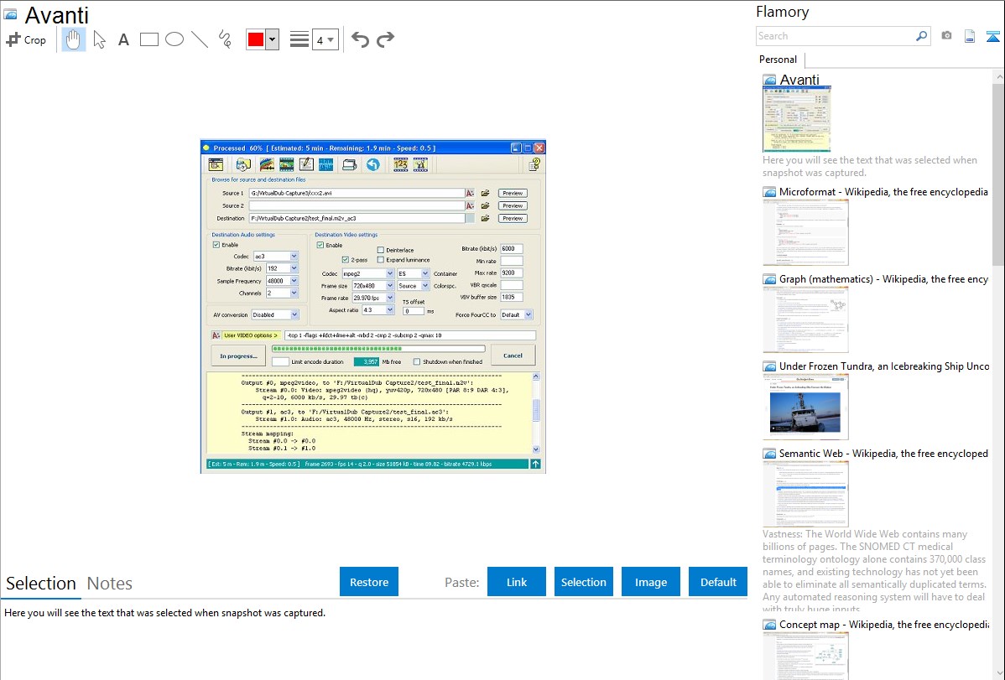Click the up arrow in Avanti status bar
Viewport: 1005px width, 680px height.
pos(536,464)
